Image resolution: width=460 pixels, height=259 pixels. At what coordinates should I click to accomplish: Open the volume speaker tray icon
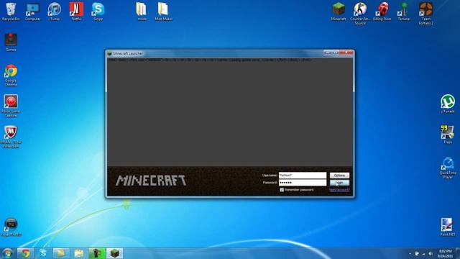click(x=431, y=253)
